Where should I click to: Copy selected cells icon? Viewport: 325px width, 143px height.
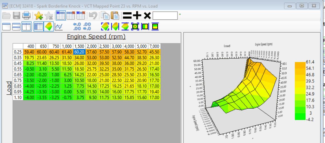(105, 16)
